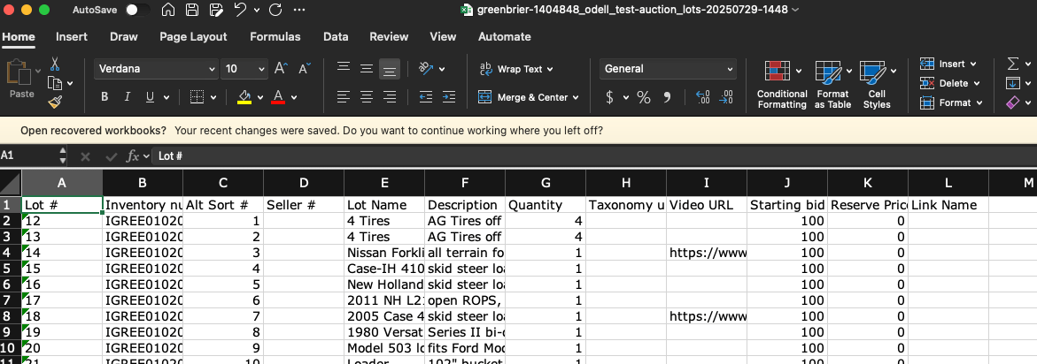This screenshot has width=1037, height=364.
Task: Open Cell Styles
Action: [x=877, y=84]
